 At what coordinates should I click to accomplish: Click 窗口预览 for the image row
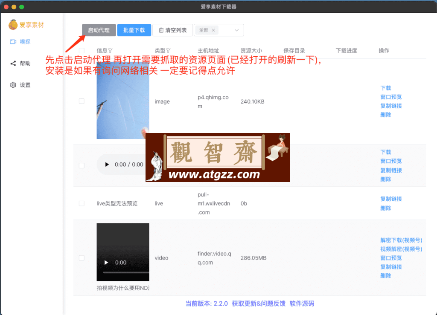391,97
